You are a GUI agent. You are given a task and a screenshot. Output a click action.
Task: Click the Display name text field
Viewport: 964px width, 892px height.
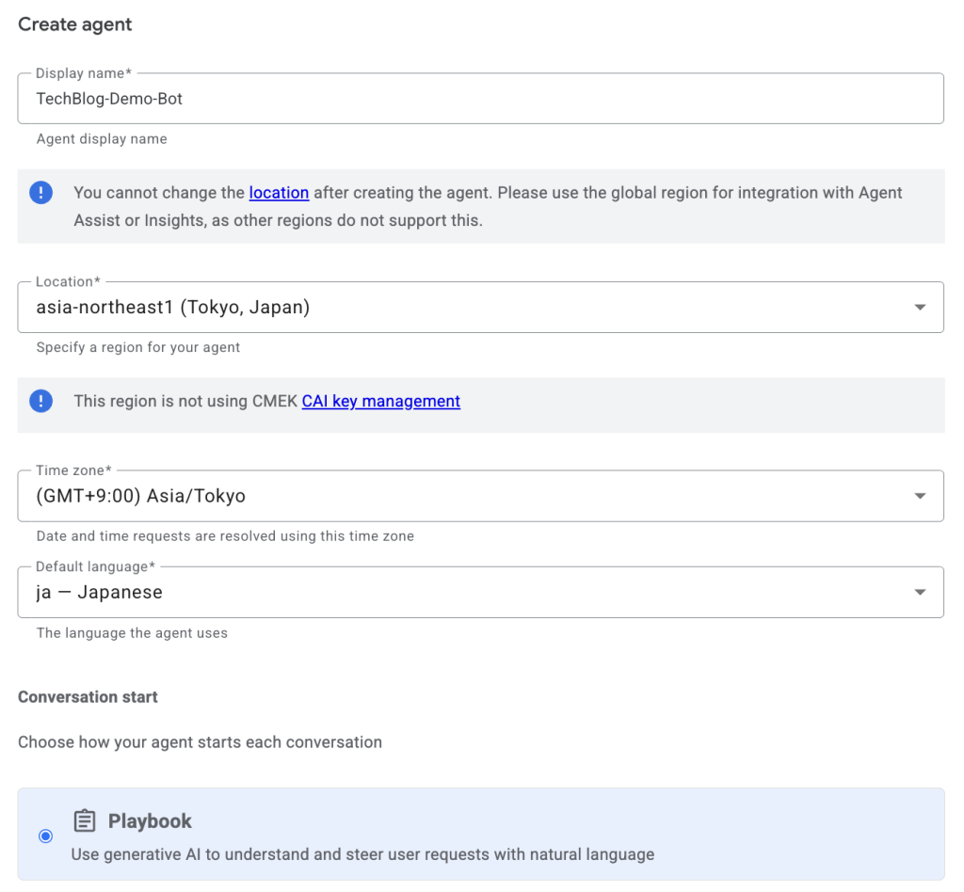pos(480,99)
